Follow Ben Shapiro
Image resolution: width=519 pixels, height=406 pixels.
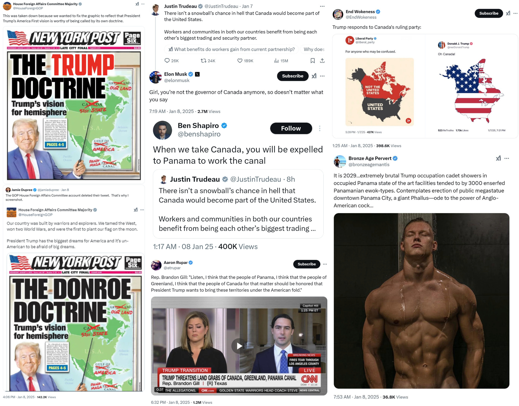(x=291, y=128)
